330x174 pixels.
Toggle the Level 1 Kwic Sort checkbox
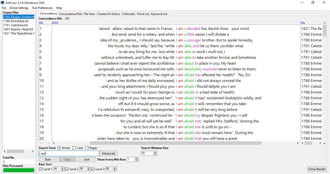[x=41, y=169]
